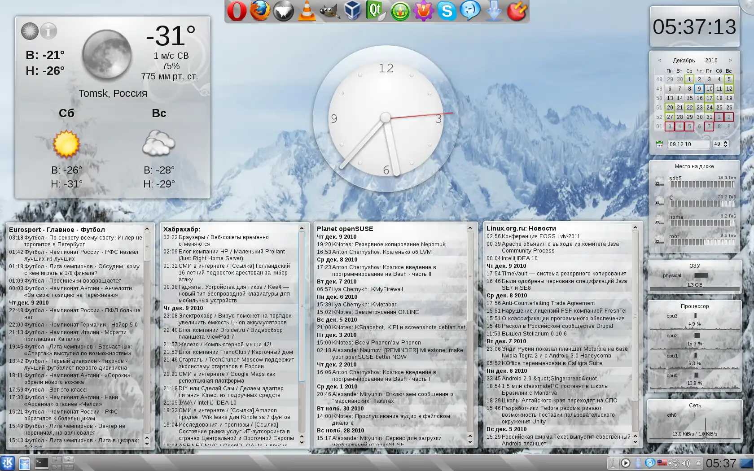The image size is (754, 471).
Task: Launch Opera browser from the dock
Action: point(237,11)
